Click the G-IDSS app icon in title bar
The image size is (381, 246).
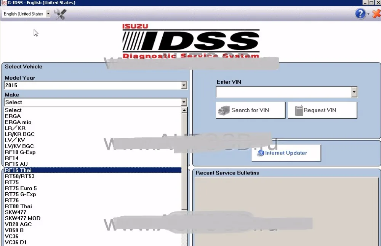(x=4, y=3)
